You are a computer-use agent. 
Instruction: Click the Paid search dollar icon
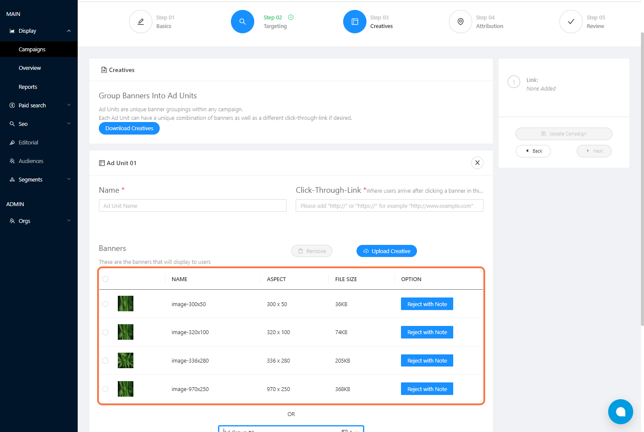click(12, 106)
